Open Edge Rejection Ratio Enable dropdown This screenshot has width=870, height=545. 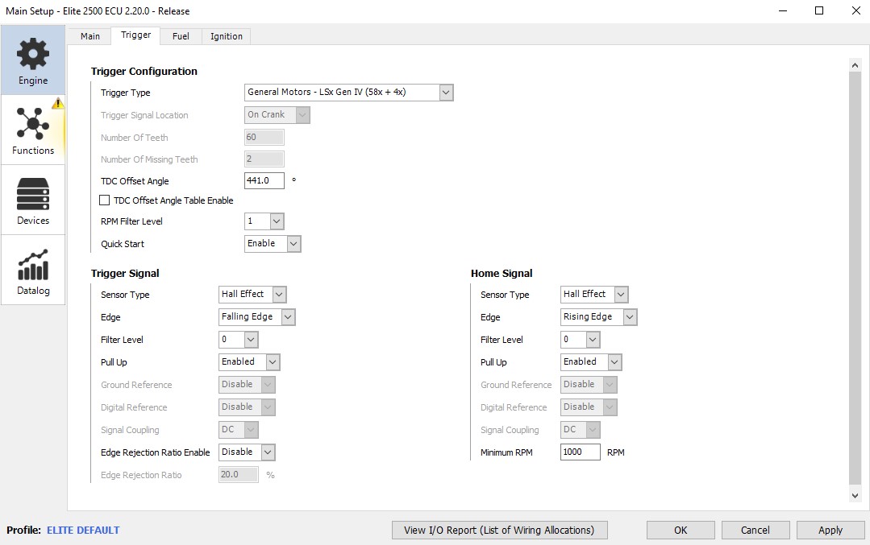[247, 452]
